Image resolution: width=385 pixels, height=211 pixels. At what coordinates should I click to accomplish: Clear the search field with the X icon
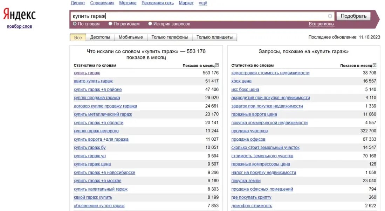click(330, 16)
